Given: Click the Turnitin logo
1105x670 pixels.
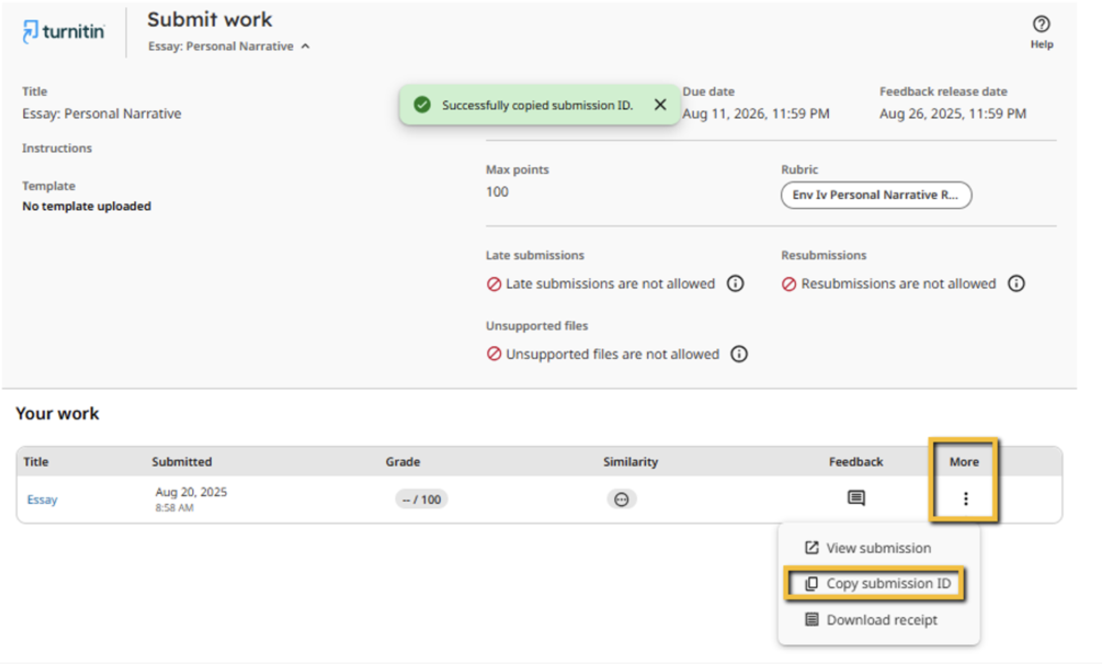Looking at the screenshot, I should (x=64, y=31).
